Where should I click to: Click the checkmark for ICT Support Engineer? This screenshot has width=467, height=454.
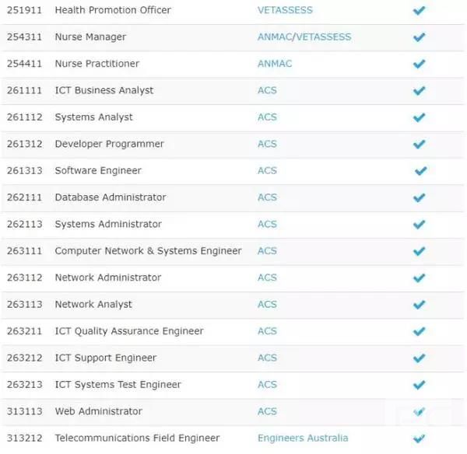(419, 358)
